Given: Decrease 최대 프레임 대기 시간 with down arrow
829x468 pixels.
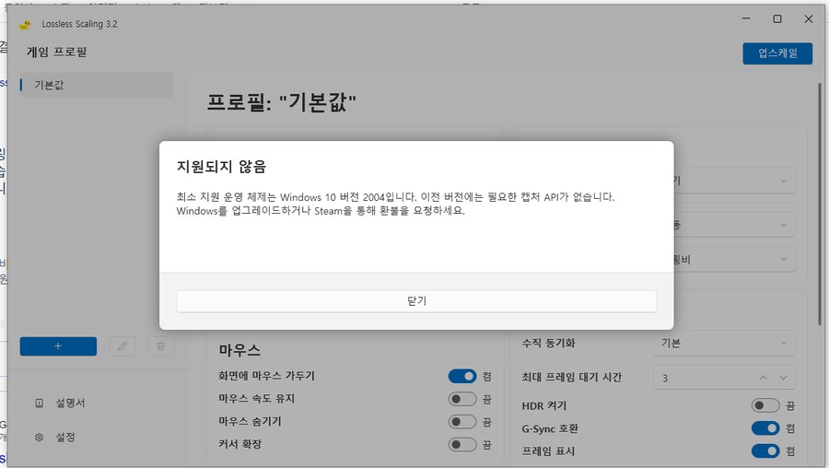Looking at the screenshot, I should click(x=784, y=378).
